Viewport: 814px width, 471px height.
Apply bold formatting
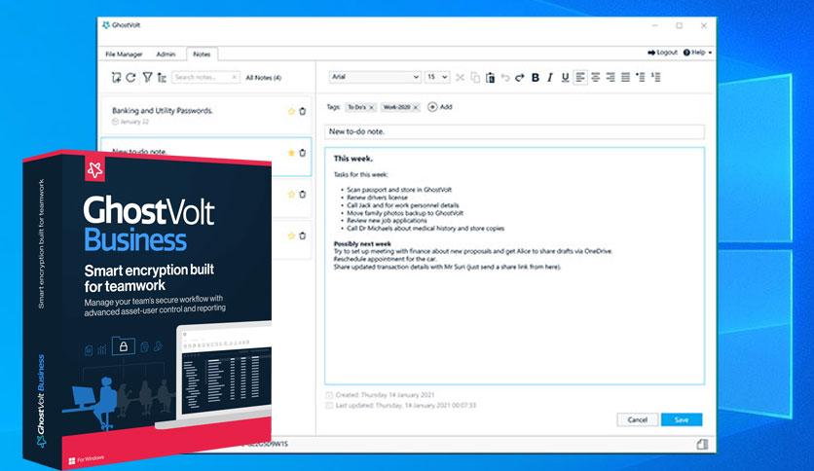tap(536, 78)
